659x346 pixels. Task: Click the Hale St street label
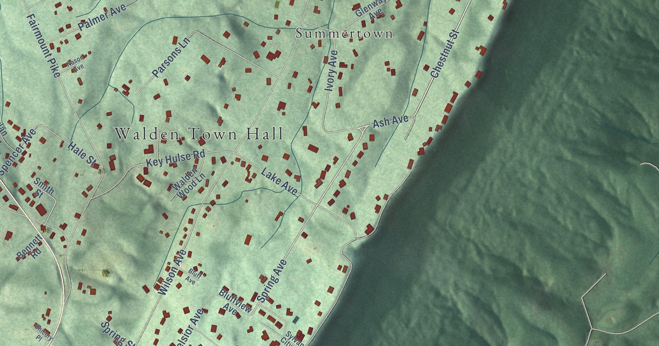point(83,154)
